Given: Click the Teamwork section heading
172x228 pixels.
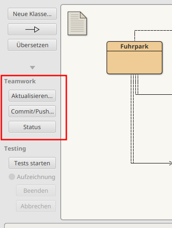Looking at the screenshot, I should click(x=20, y=81).
